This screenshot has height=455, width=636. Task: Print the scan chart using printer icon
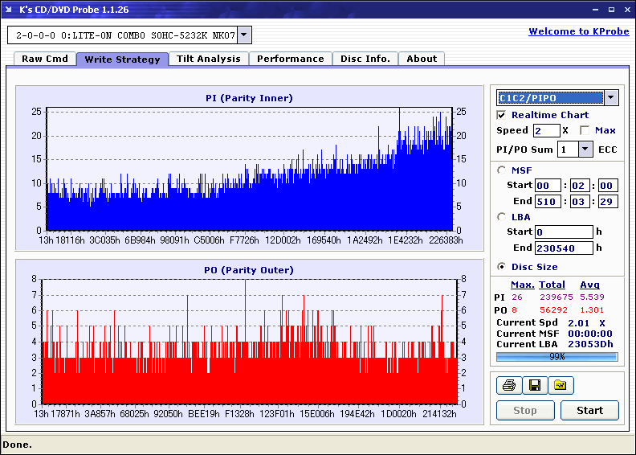click(508, 385)
